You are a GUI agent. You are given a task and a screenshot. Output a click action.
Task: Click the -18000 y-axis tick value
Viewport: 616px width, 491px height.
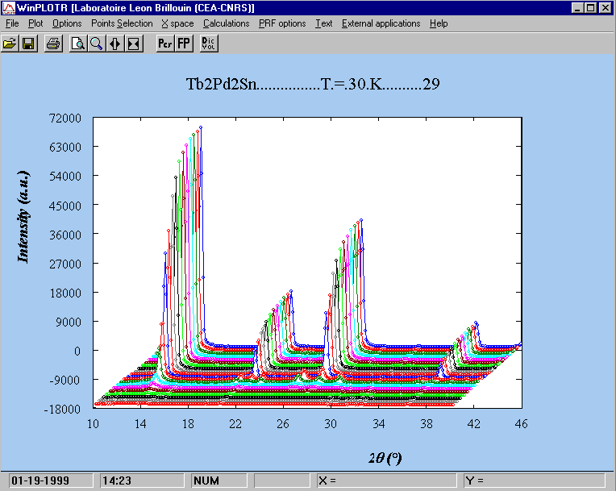[62, 409]
